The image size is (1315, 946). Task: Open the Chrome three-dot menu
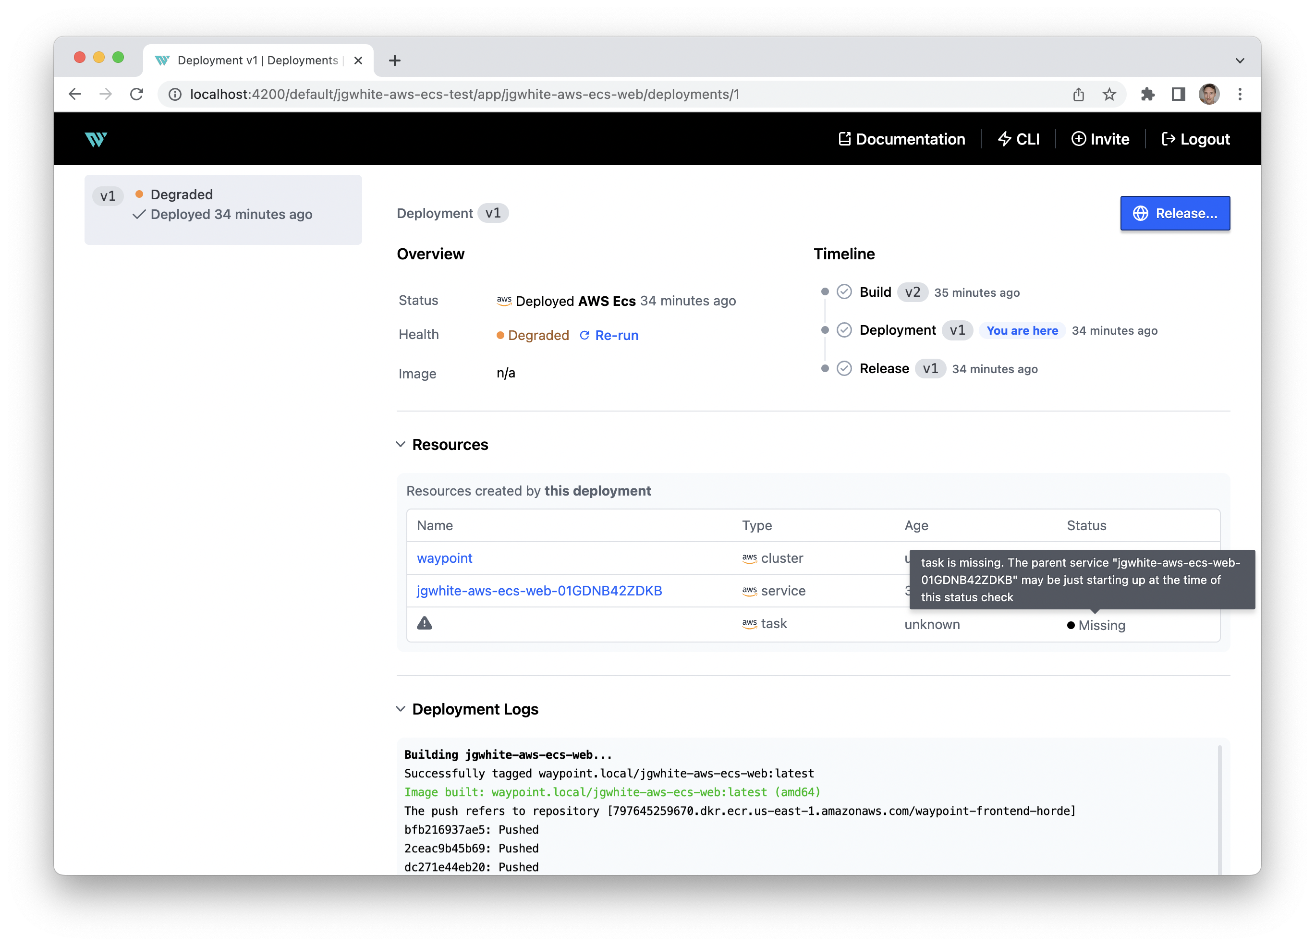tap(1240, 94)
